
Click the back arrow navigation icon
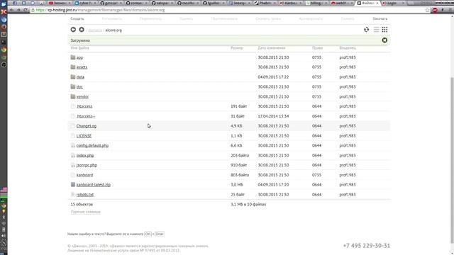(73, 30)
